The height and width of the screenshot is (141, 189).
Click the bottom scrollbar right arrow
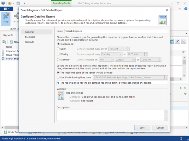[x=186, y=128]
